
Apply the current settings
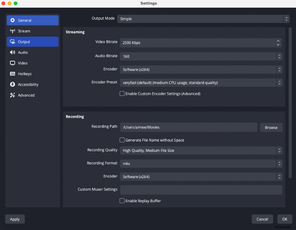click(14, 219)
